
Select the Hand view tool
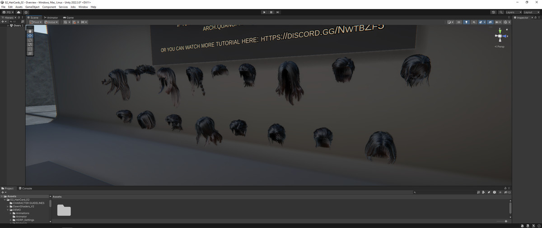click(30, 31)
